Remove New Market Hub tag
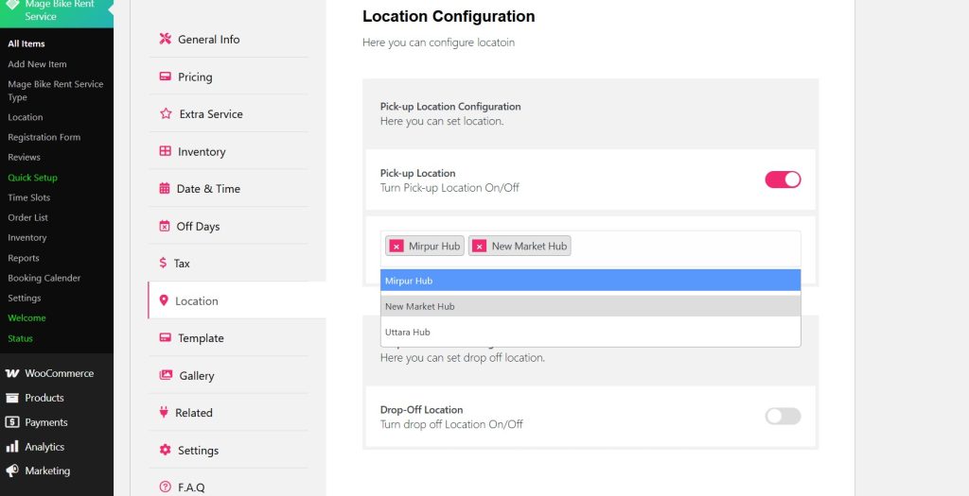Viewport: 969px width, 496px height. (480, 247)
